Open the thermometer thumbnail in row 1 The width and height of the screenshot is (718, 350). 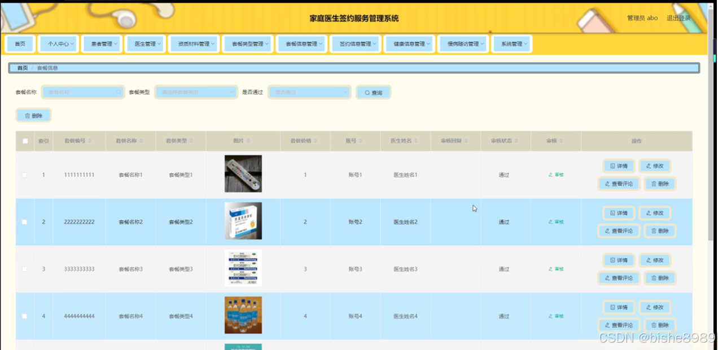click(243, 174)
